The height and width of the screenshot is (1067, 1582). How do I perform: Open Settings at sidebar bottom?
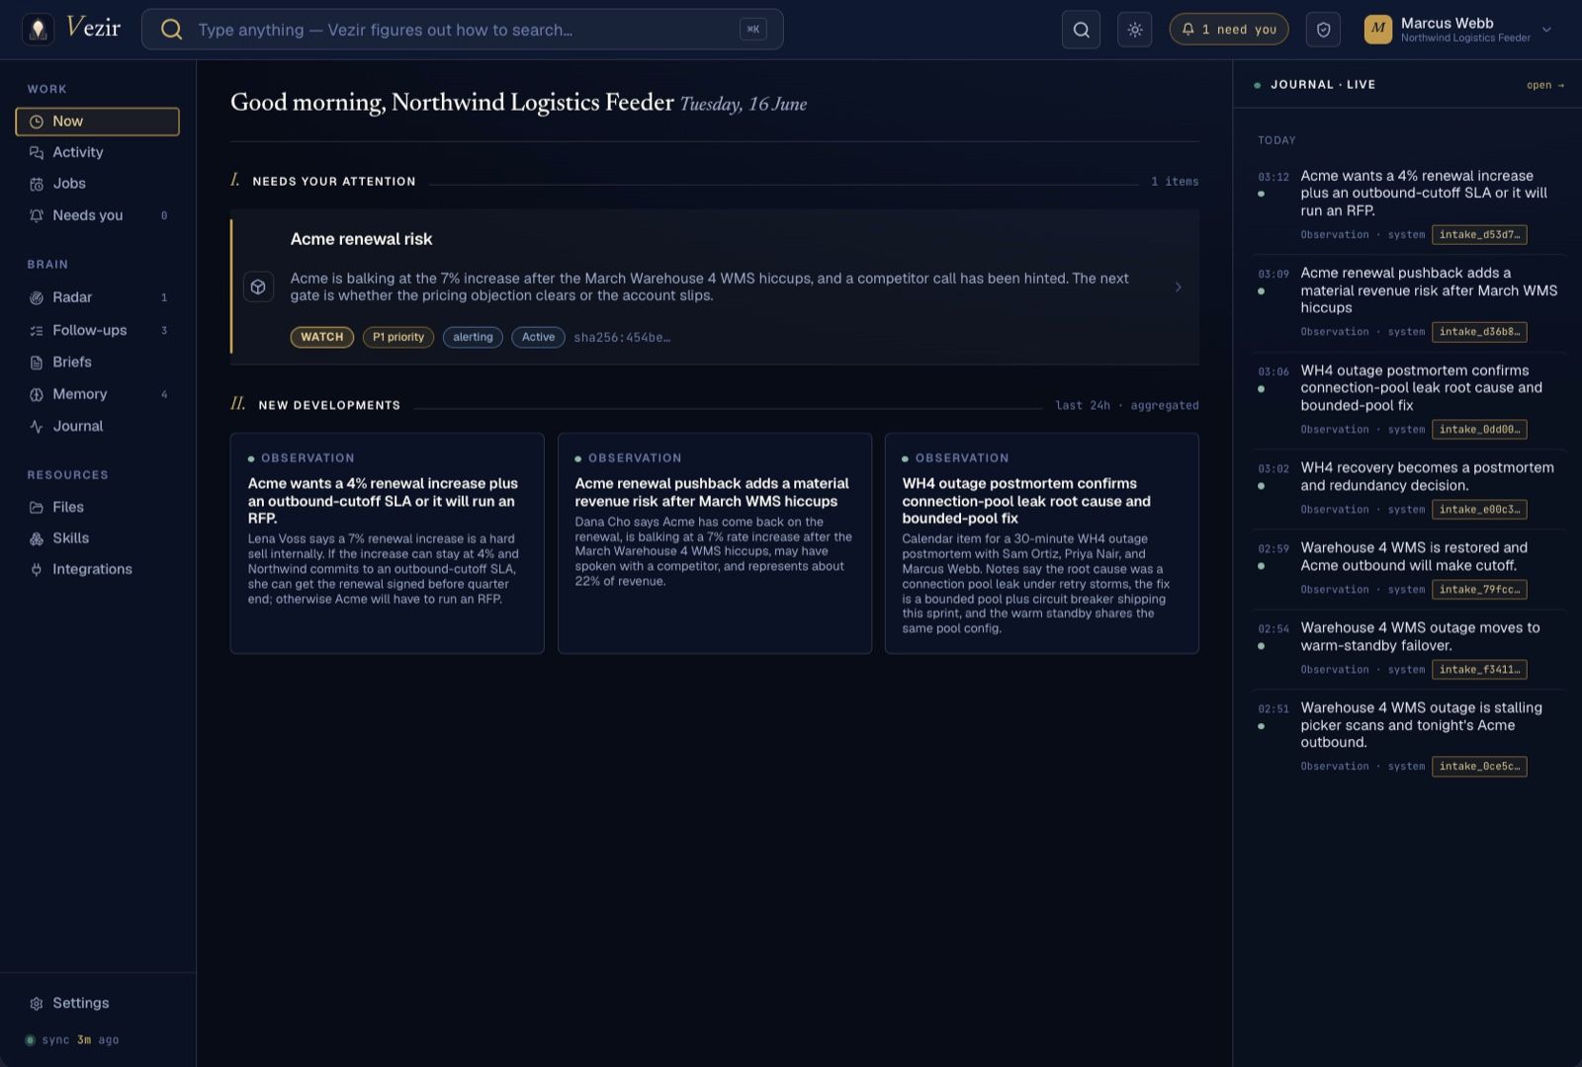(97, 1004)
